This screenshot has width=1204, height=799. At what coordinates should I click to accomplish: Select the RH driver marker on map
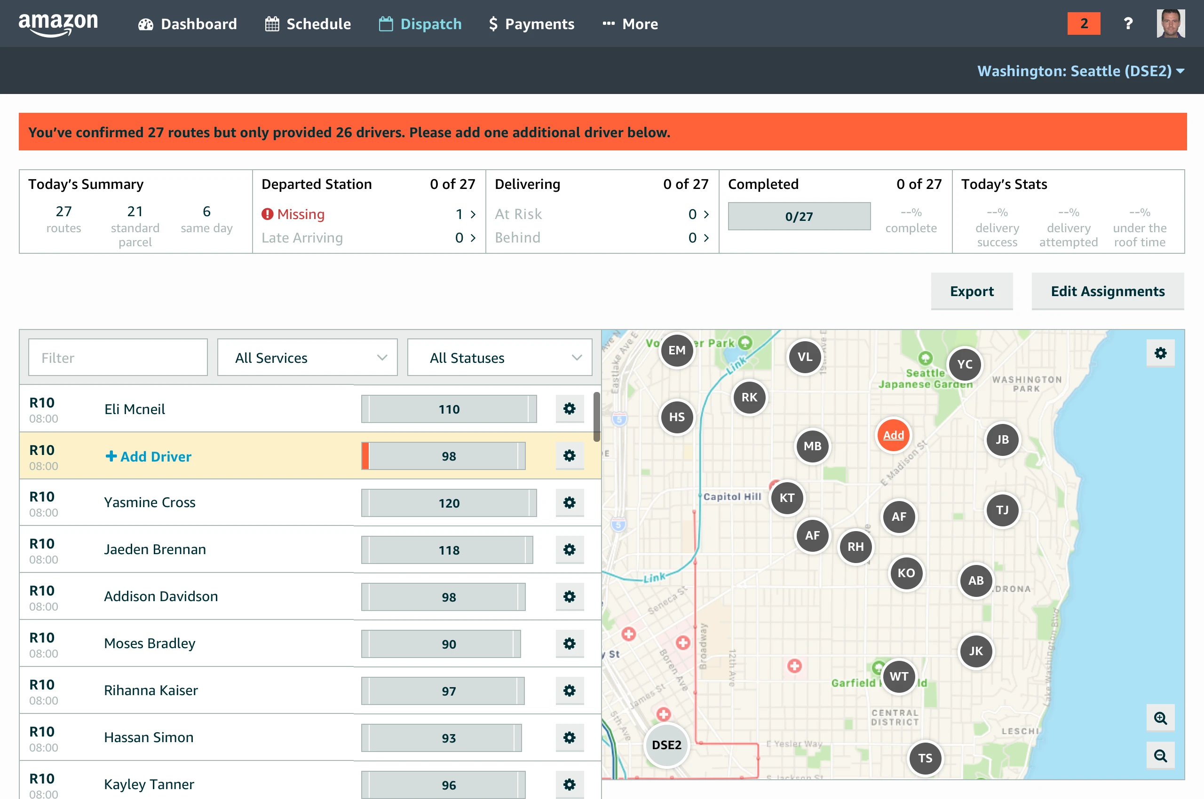[855, 547]
